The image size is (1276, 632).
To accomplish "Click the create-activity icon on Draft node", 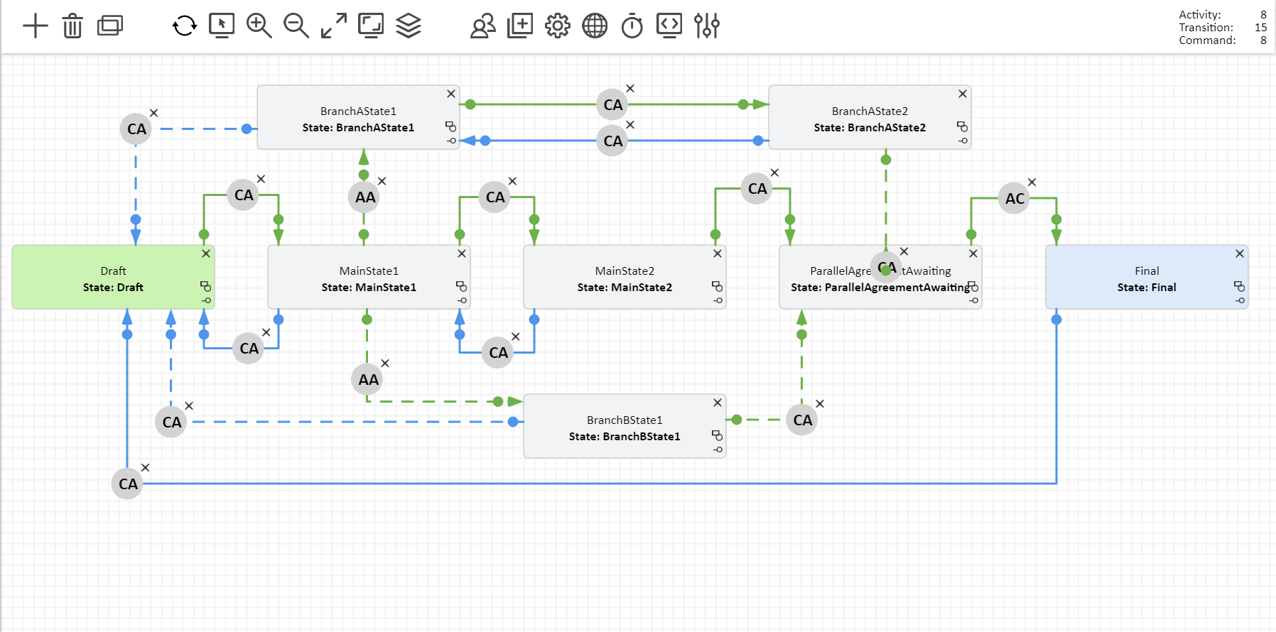I will (205, 286).
